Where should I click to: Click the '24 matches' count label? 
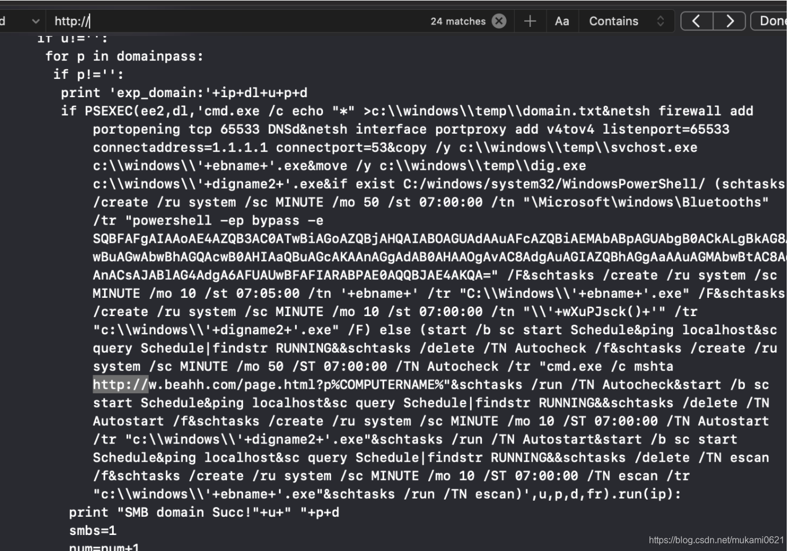[458, 21]
